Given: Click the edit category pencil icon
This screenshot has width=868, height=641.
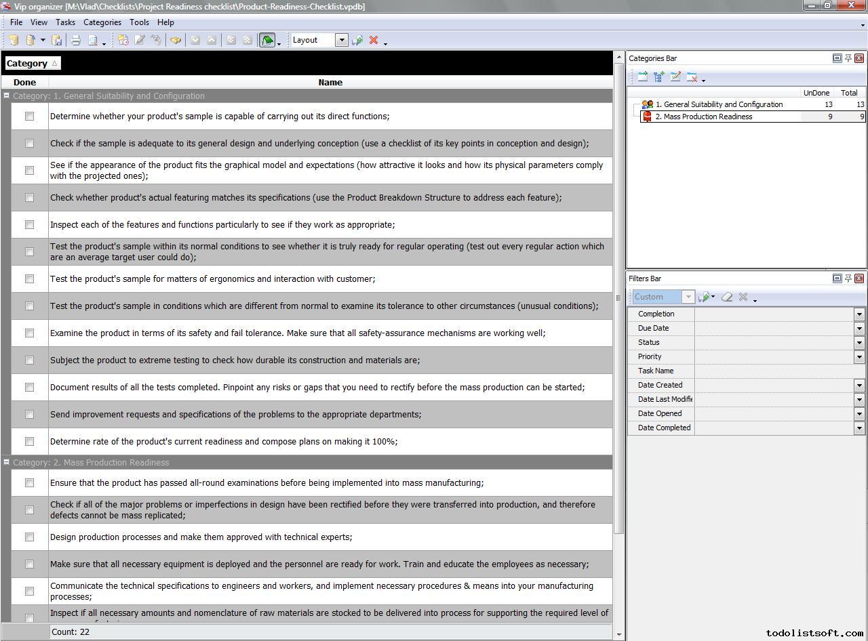Looking at the screenshot, I should point(675,77).
